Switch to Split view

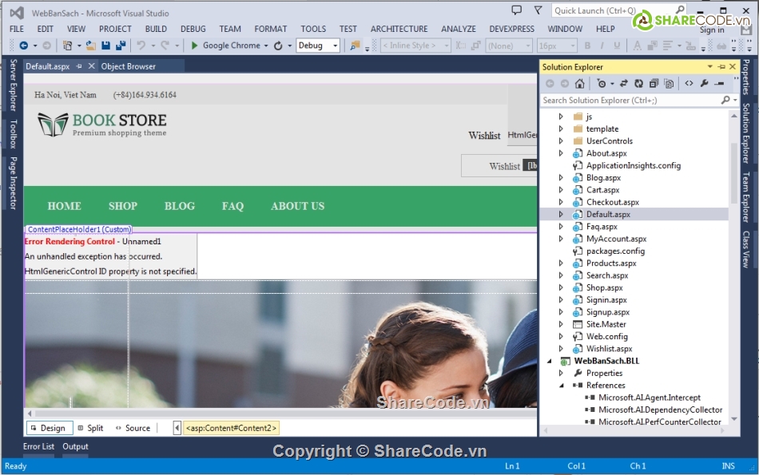pos(90,428)
